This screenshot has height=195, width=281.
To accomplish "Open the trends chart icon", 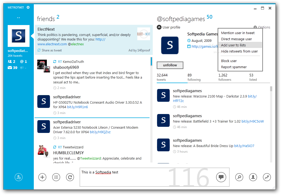I will coord(267,177).
